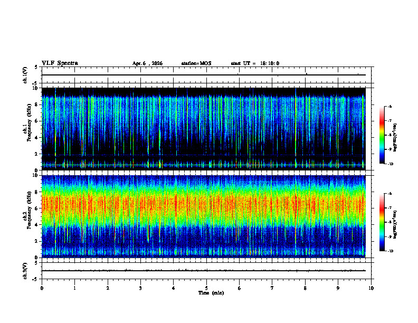418x323 pixels.
Task: Click the "-6" value on ch.1 color scale
Action: [x=389, y=106]
